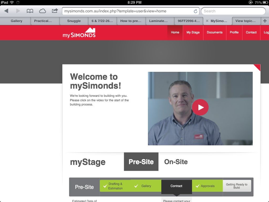Image resolution: width=269 pixels, height=202 pixels.
Task: Play the welcome video
Action: point(200,107)
